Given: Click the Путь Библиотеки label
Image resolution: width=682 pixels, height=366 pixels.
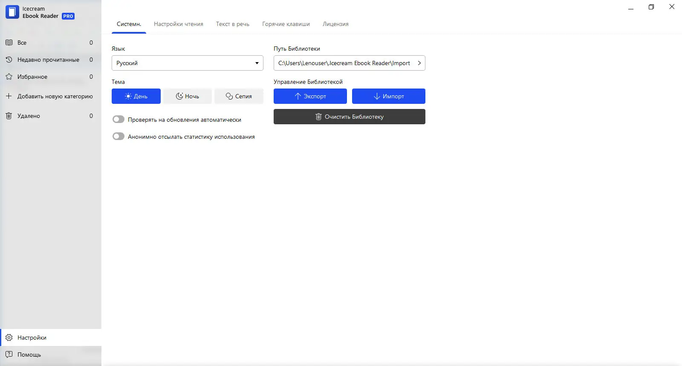Looking at the screenshot, I should click(x=297, y=49).
